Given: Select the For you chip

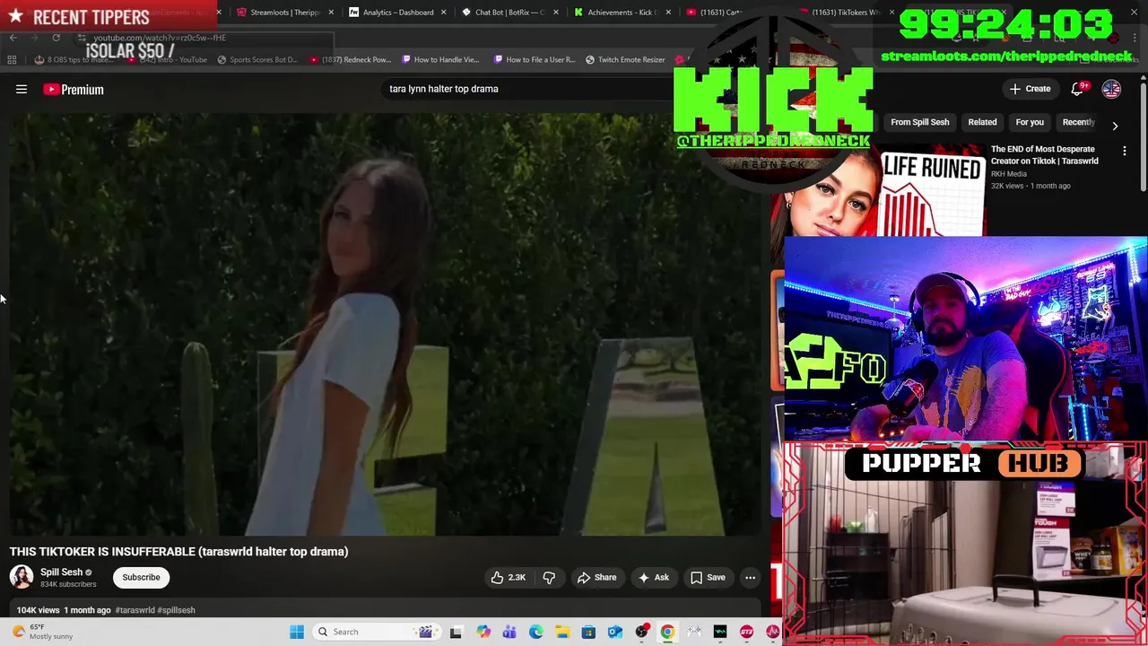Looking at the screenshot, I should click(x=1030, y=122).
